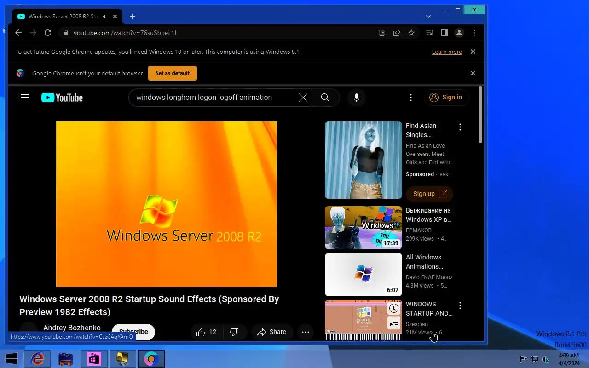Open File Explorer from the taskbar
This screenshot has height=368, width=589.
pos(66,359)
